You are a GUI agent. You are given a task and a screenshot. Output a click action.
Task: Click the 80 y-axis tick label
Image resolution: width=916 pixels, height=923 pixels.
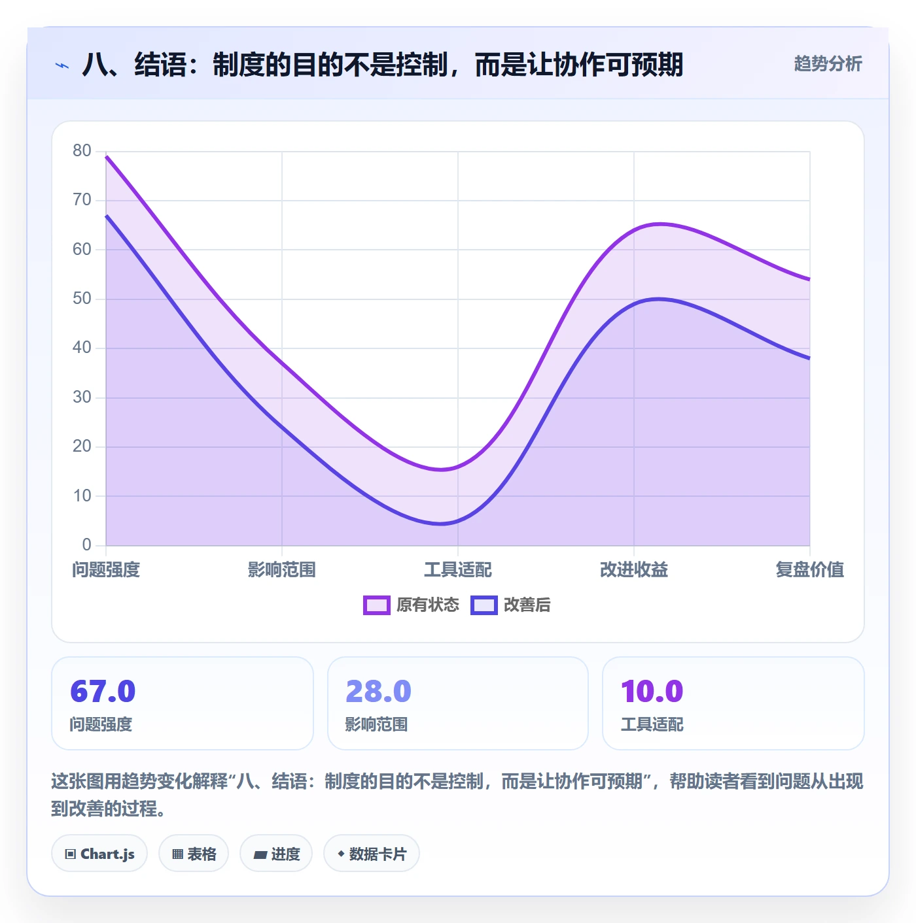coord(82,151)
